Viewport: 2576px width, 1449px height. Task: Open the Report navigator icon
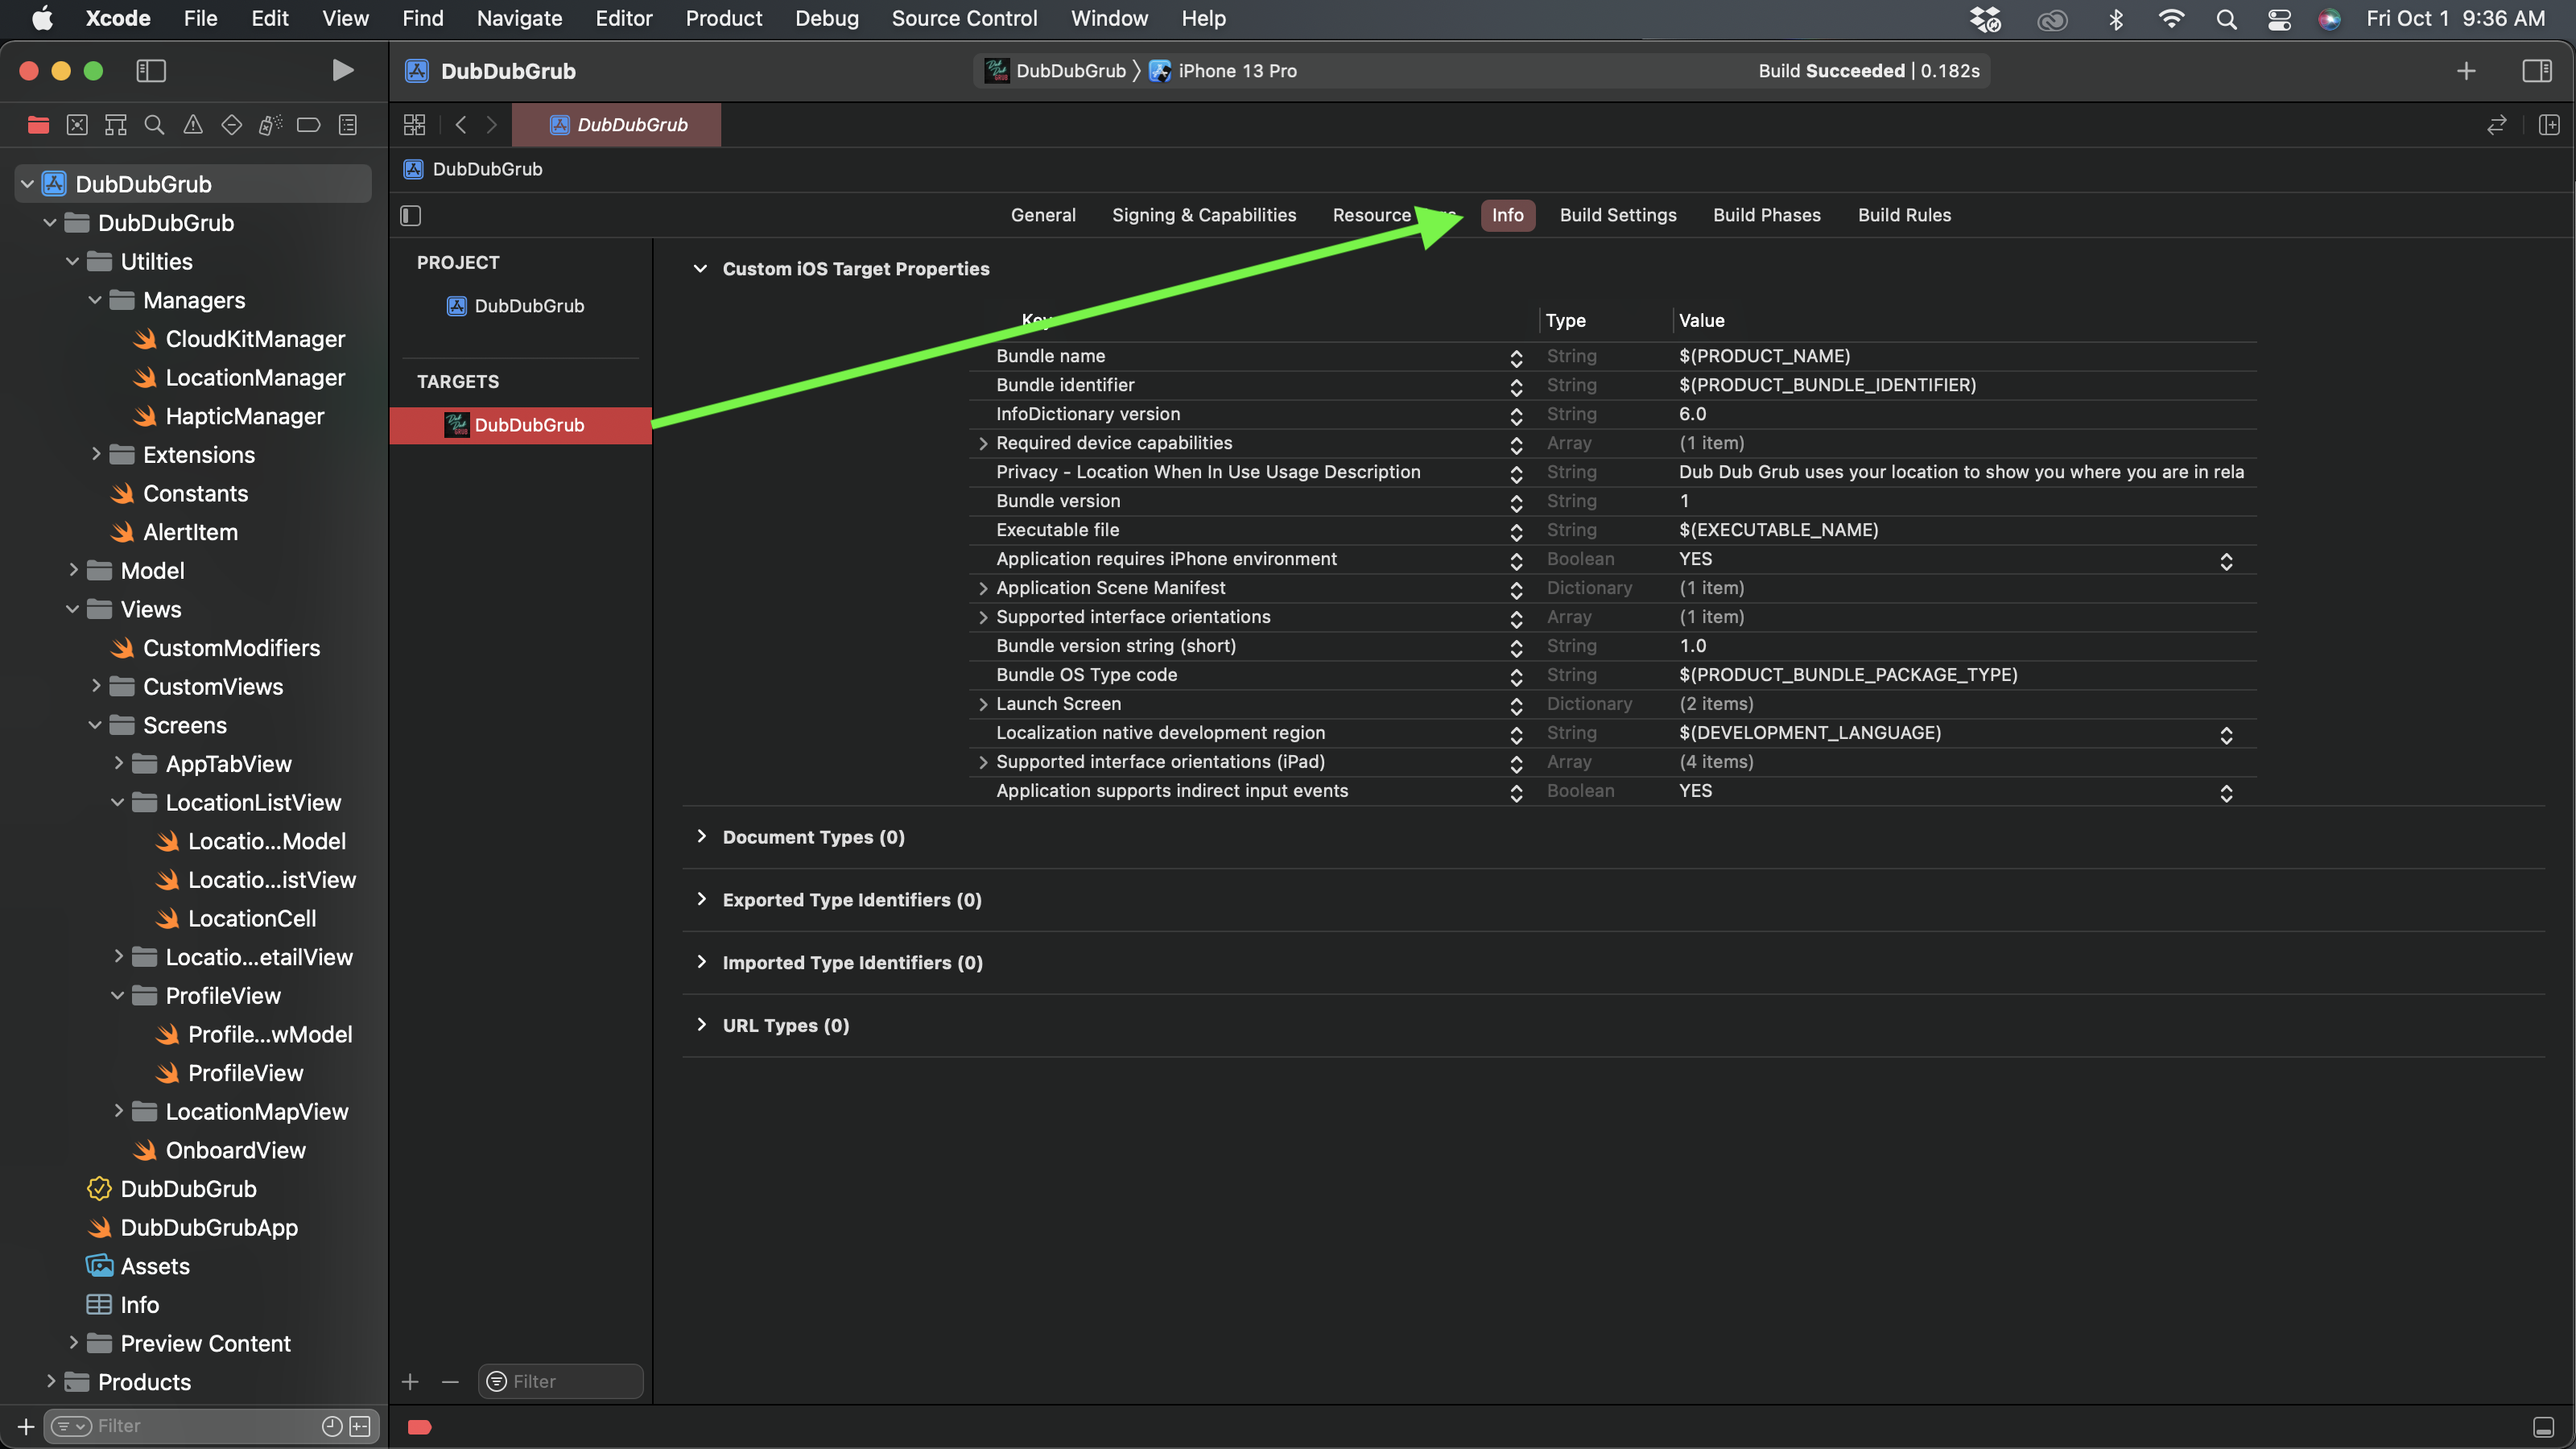[348, 125]
